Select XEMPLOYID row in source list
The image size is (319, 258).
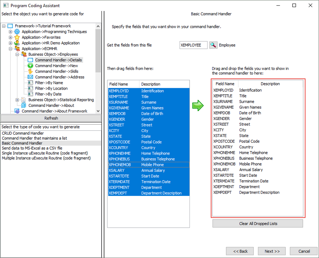coord(149,91)
